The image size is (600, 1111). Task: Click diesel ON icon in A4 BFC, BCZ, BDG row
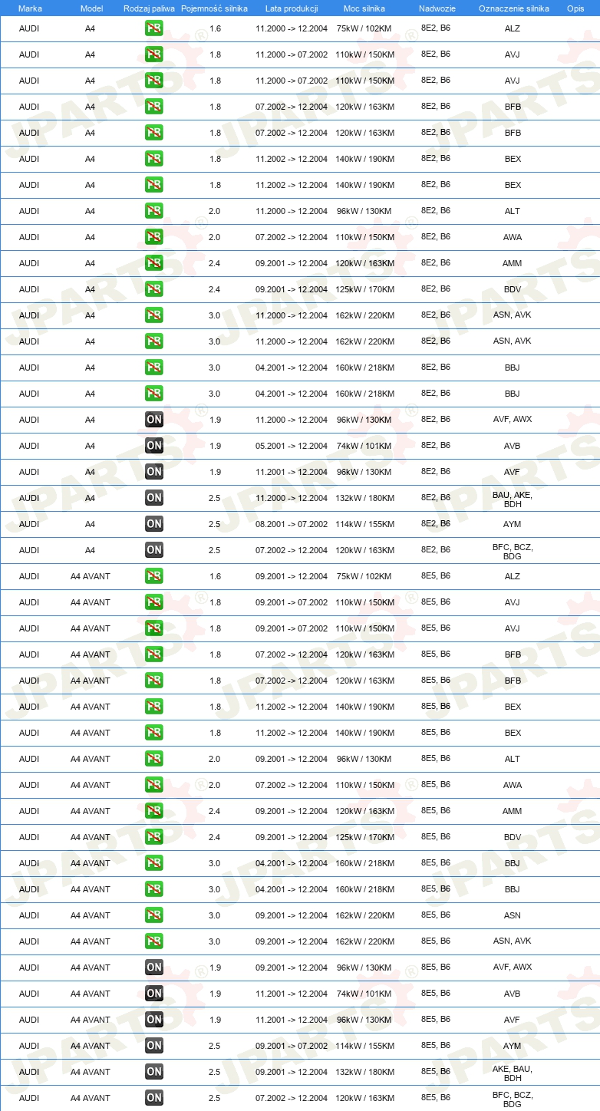(154, 550)
